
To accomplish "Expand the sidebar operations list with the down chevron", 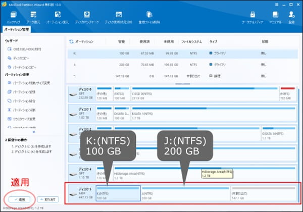I will pos(34,132).
